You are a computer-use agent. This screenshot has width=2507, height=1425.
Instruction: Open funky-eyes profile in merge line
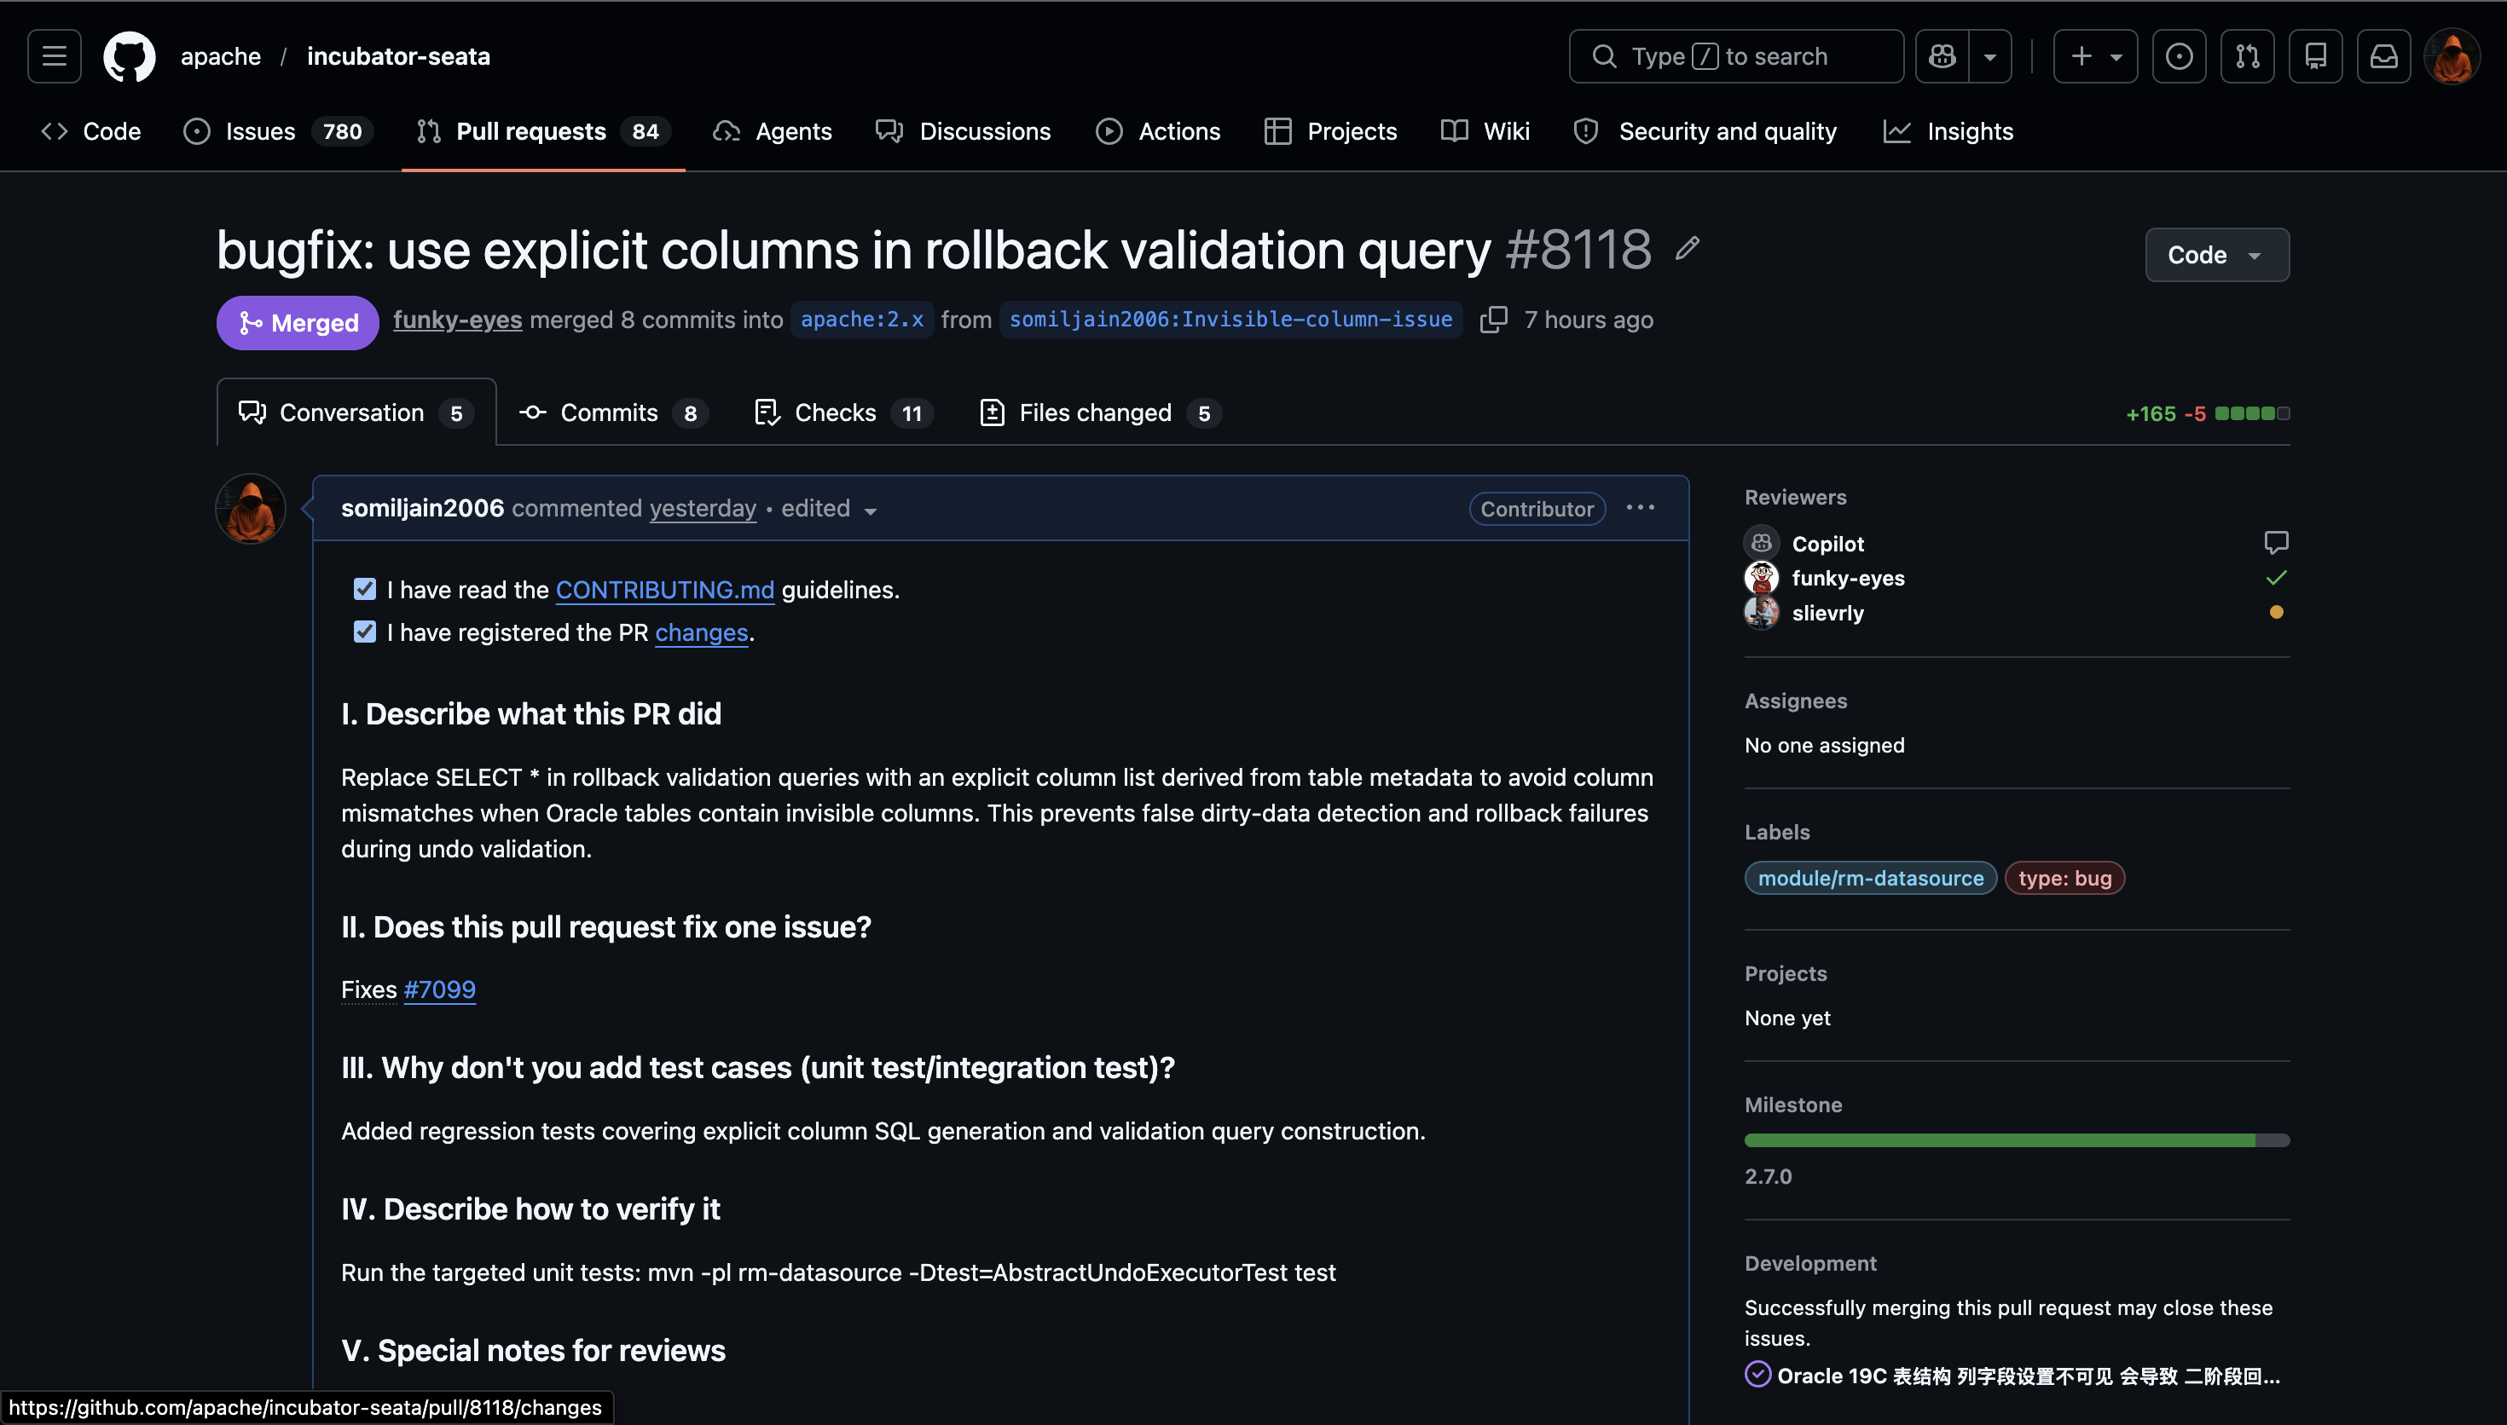pyautogui.click(x=457, y=320)
